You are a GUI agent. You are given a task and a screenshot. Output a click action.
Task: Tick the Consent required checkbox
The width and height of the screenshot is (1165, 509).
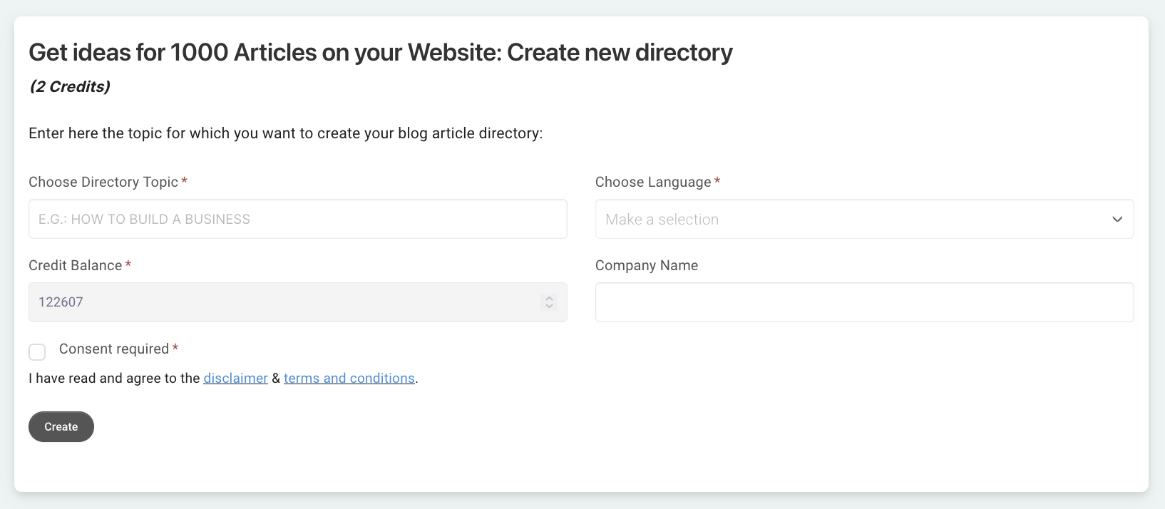pyautogui.click(x=37, y=352)
